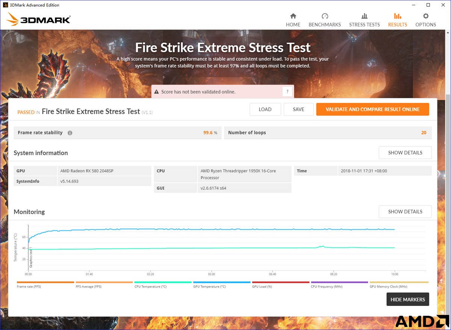Toggle the Frame rate (FPS) legend
The height and width of the screenshot is (330, 451).
45,284
